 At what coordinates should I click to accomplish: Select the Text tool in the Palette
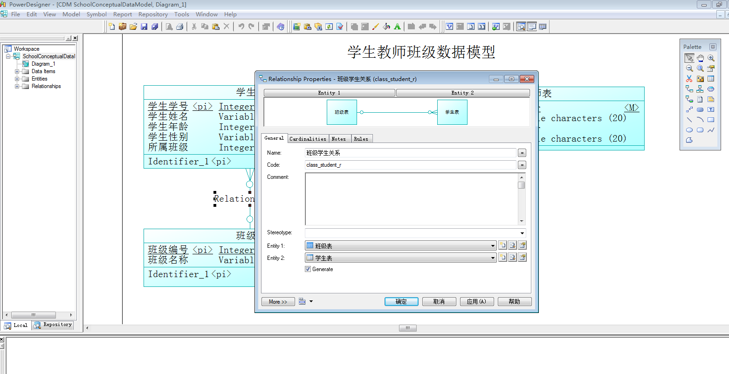click(711, 109)
